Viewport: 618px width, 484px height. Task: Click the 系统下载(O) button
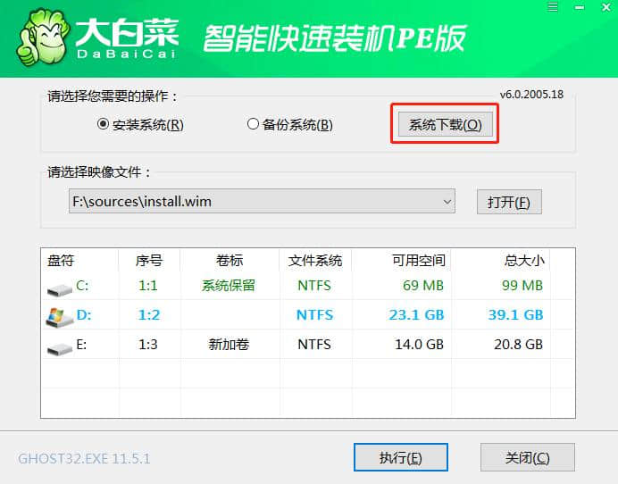[446, 124]
